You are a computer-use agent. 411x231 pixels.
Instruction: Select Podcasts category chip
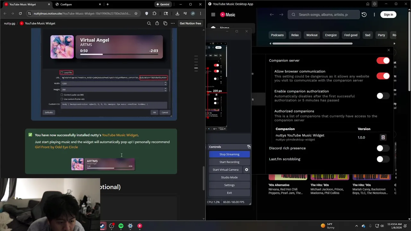coord(277,35)
